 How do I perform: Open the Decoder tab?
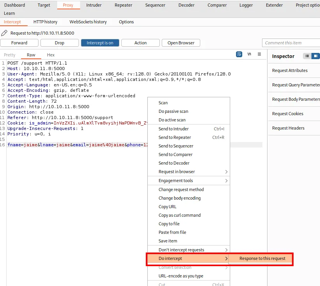click(x=187, y=5)
